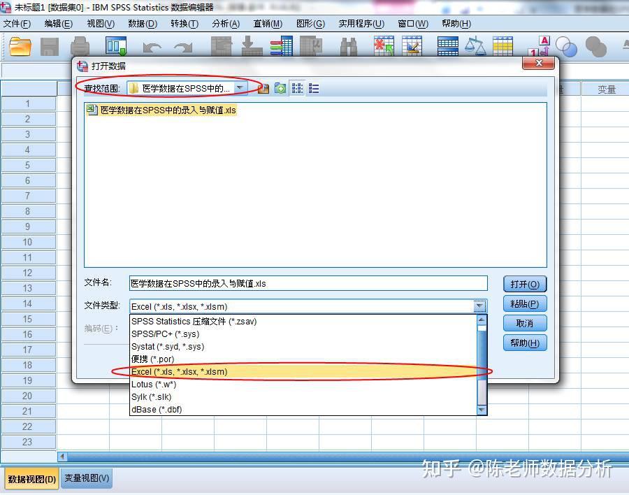Click the Save document toolbar icon
The image size is (629, 495).
[x=49, y=46]
